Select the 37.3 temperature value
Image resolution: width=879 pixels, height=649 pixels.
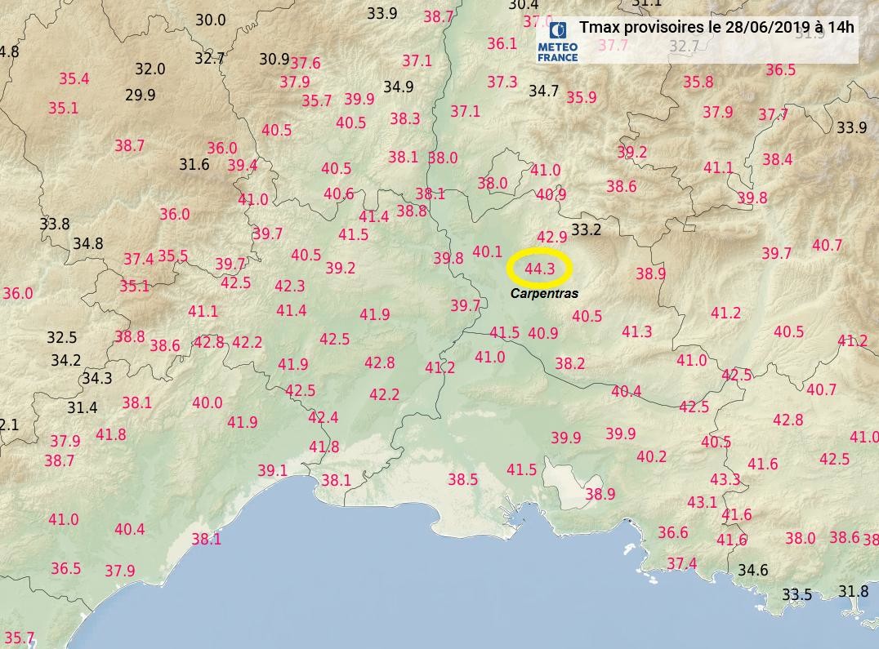click(x=502, y=82)
